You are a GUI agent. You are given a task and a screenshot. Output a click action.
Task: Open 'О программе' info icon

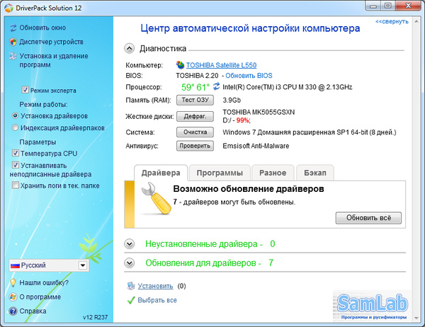pyautogui.click(x=13, y=297)
